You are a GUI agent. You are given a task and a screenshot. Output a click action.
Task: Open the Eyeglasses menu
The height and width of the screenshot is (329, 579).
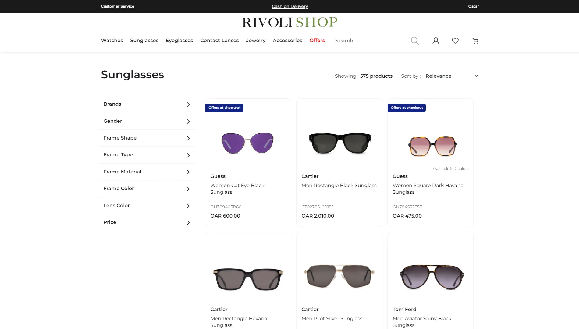(x=179, y=40)
